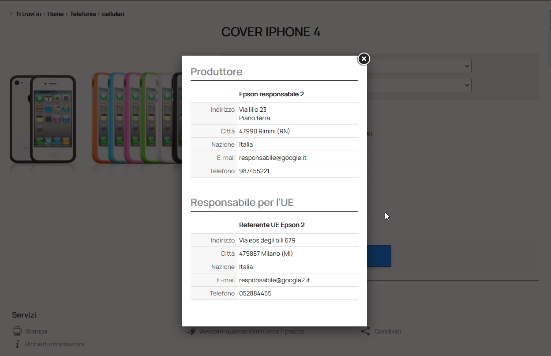Open the Stampa link
The width and height of the screenshot is (551, 356).
(x=36, y=331)
